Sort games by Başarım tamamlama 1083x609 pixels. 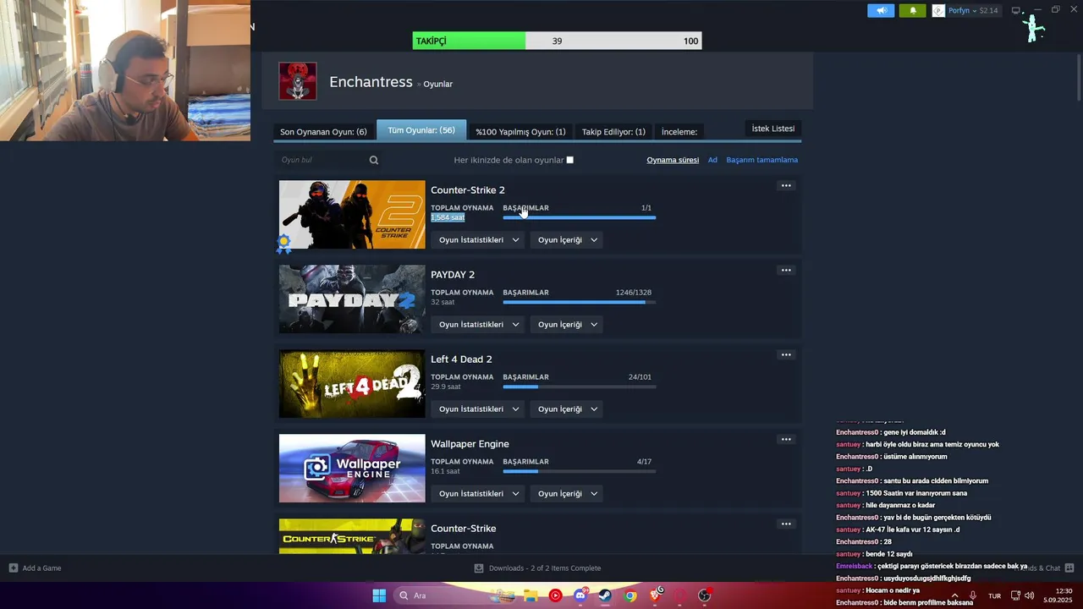(761, 160)
